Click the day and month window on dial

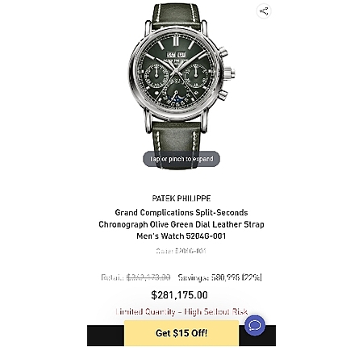pyautogui.click(x=176, y=55)
